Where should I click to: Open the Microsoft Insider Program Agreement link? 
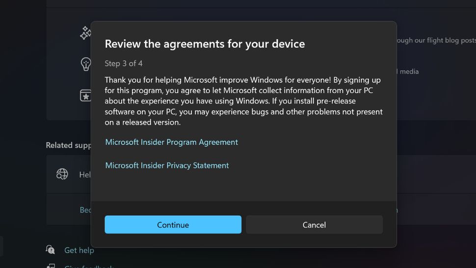171,142
